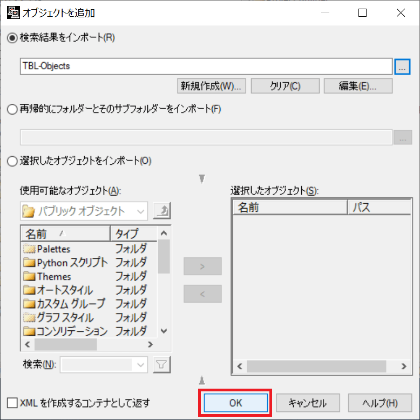Click available list scroll down arrow
The width and height of the screenshot is (420, 420).
tap(164, 331)
